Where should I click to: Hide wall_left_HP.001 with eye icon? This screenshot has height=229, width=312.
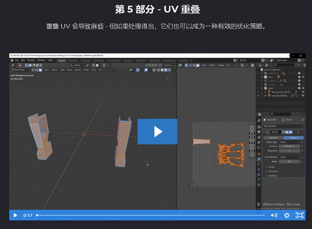303,96
